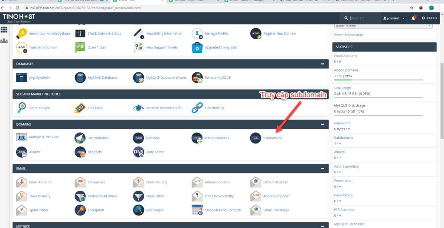Open Calendars and Contacts icon
The image size is (444, 228).
(x=197, y=210)
